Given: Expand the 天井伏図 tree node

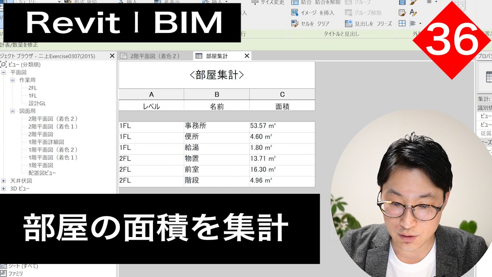Looking at the screenshot, I should point(3,181).
